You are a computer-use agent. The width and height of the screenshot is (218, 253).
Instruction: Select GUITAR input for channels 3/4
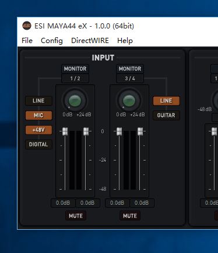(x=166, y=115)
